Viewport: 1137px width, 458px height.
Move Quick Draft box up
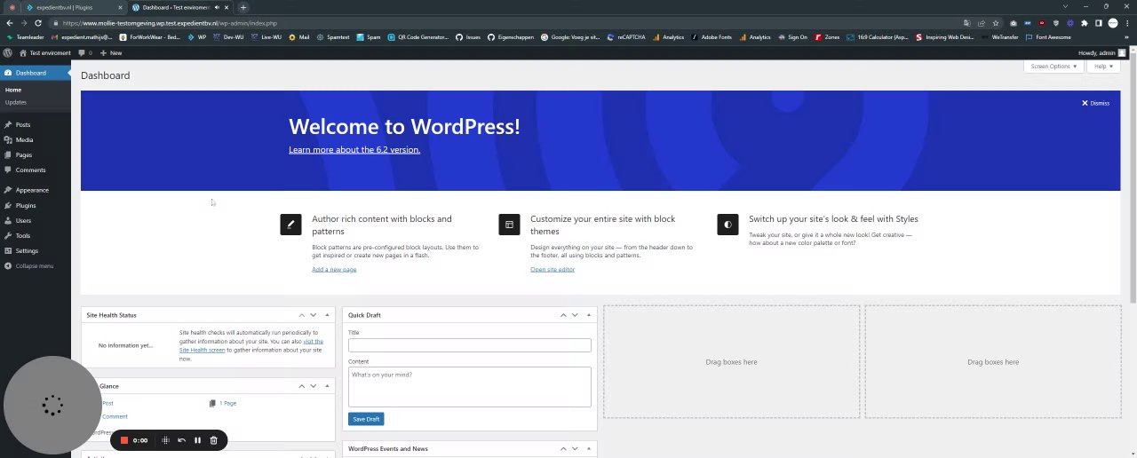563,315
